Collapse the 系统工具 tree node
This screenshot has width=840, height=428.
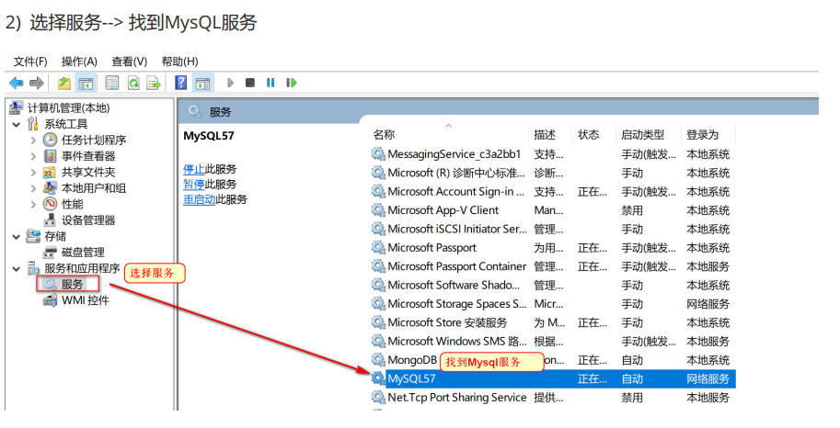point(16,125)
